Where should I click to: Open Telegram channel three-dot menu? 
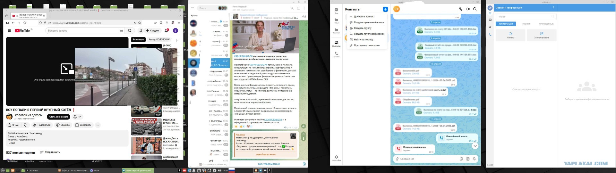click(x=304, y=8)
